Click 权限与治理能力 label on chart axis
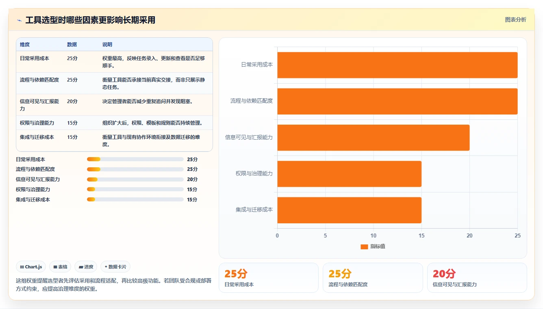Screen dimensions: 543x309 point(254,173)
